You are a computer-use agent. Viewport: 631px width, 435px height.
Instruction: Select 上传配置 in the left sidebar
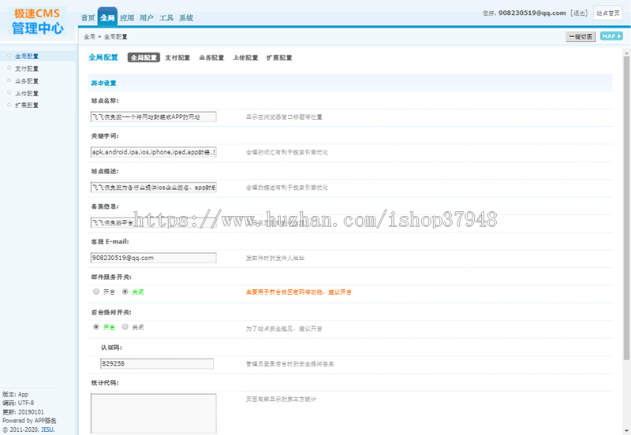point(27,93)
